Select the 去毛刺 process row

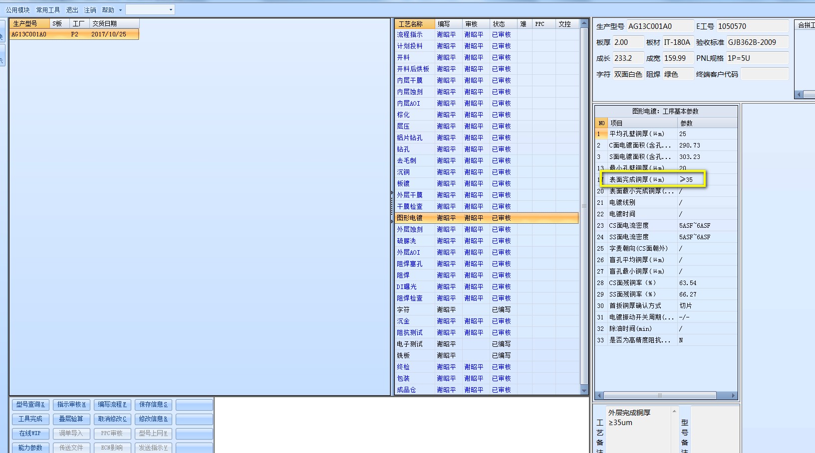pyautogui.click(x=487, y=161)
